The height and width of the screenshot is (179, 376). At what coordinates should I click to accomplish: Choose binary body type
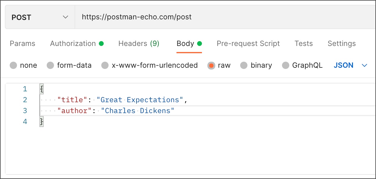coord(244,65)
